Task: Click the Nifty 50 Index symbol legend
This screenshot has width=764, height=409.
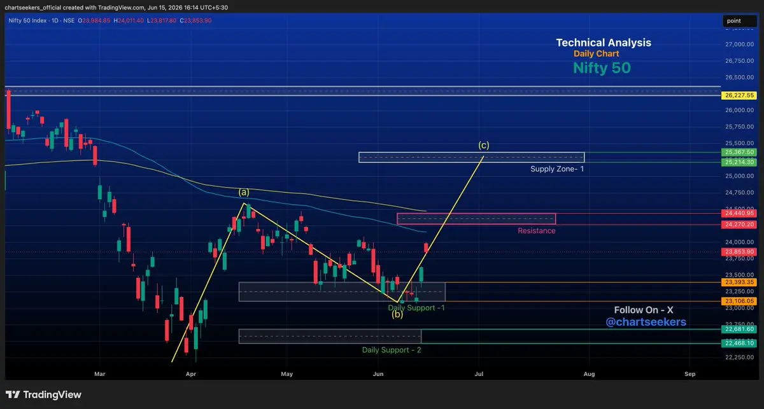Action: (41, 20)
